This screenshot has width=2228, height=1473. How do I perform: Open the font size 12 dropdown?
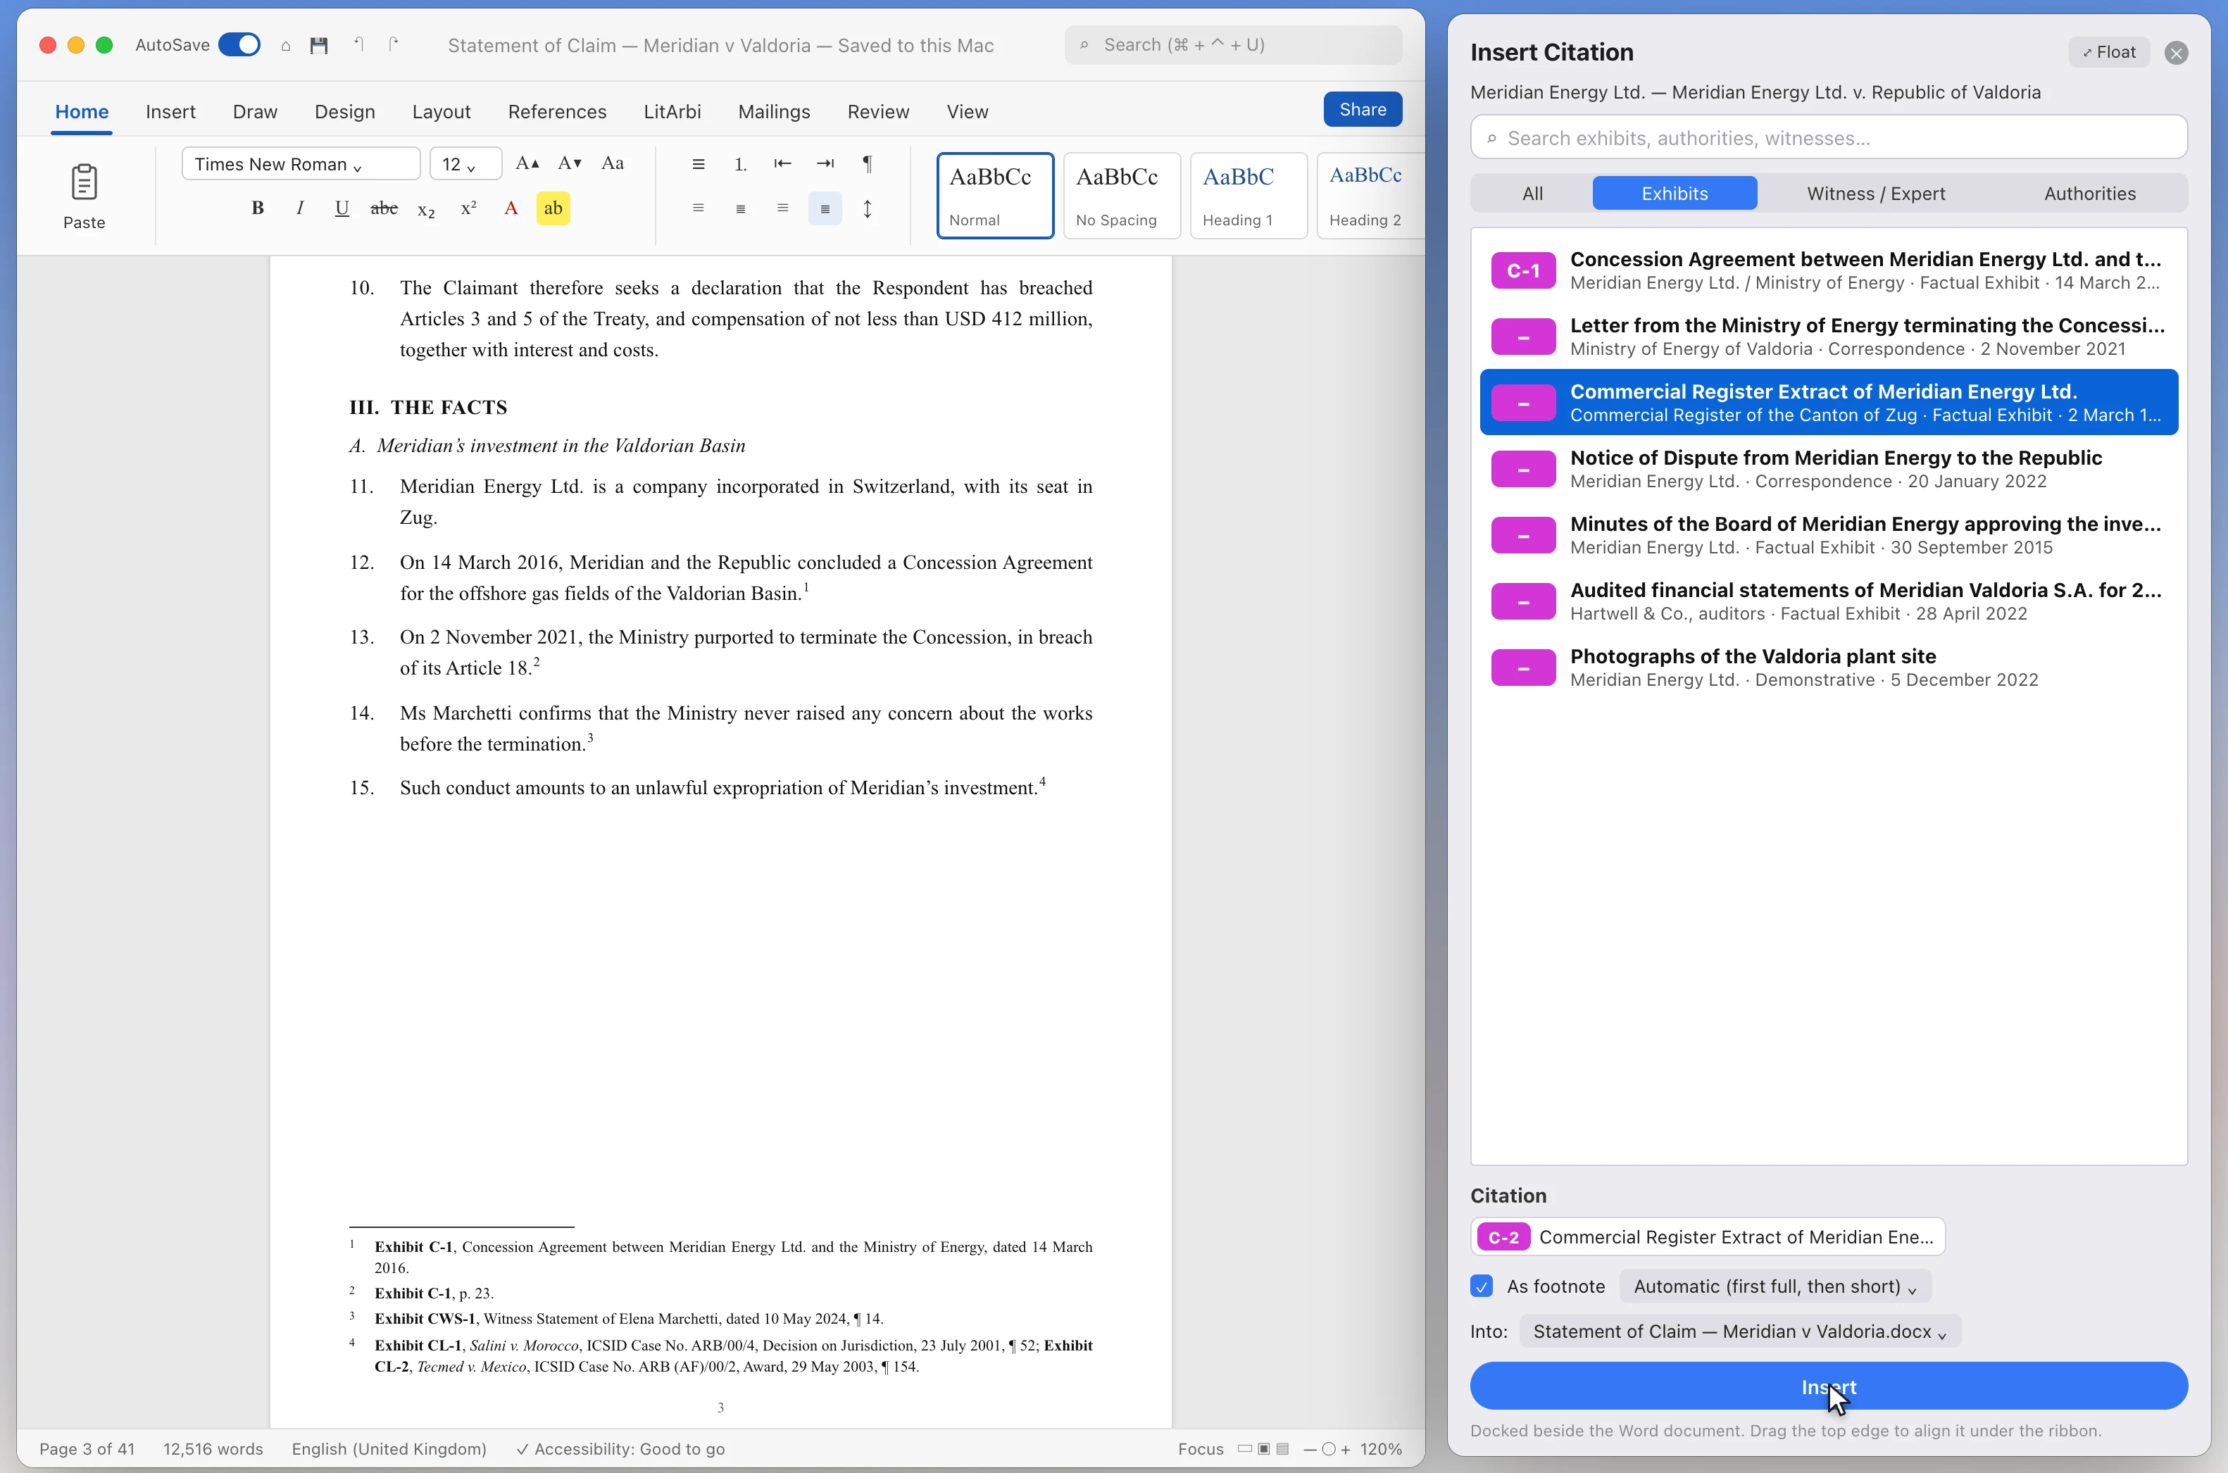(466, 163)
